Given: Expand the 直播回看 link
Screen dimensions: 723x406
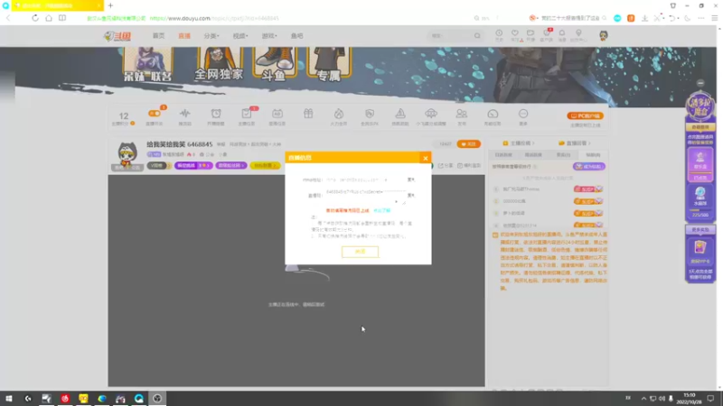Looking at the screenshot, I should coord(574,143).
